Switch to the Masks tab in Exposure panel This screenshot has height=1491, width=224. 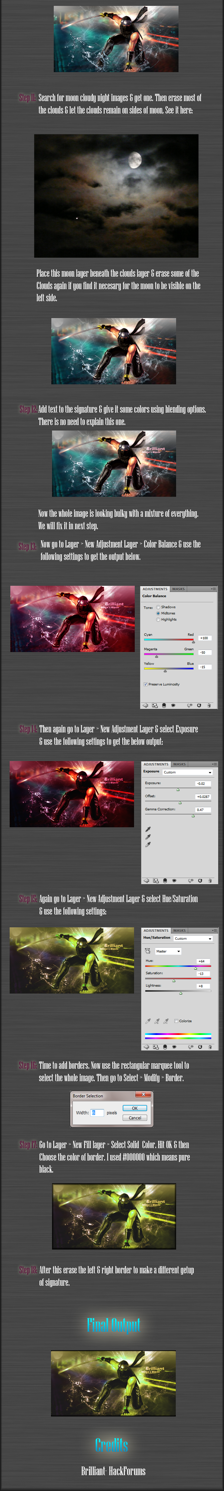tap(180, 764)
